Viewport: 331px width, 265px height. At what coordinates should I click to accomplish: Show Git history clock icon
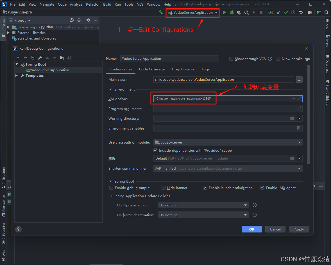pyautogui.click(x=293, y=12)
